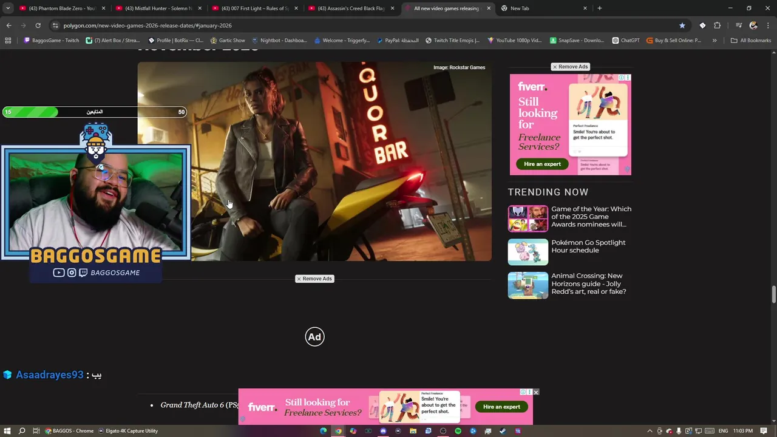Image resolution: width=777 pixels, height=437 pixels.
Task: Open Microsoft Edge from the taskbar
Action: (324, 431)
